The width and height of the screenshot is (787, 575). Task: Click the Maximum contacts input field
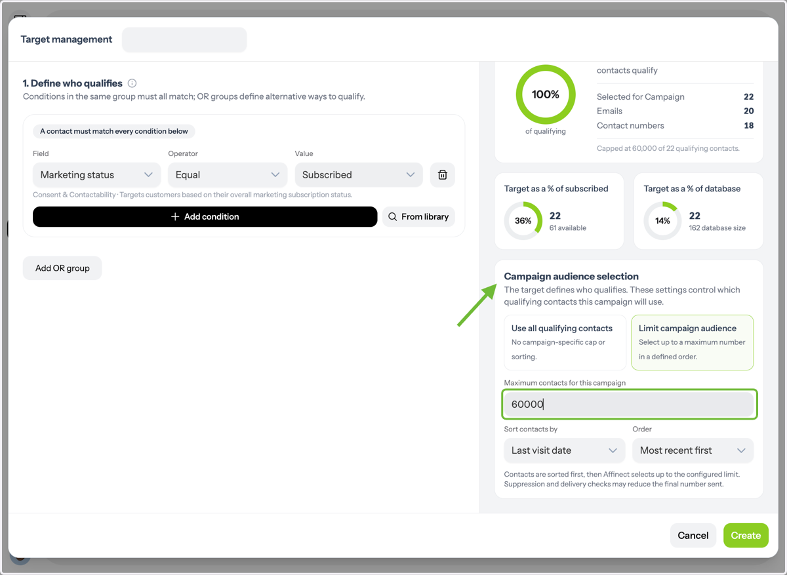[x=630, y=405]
